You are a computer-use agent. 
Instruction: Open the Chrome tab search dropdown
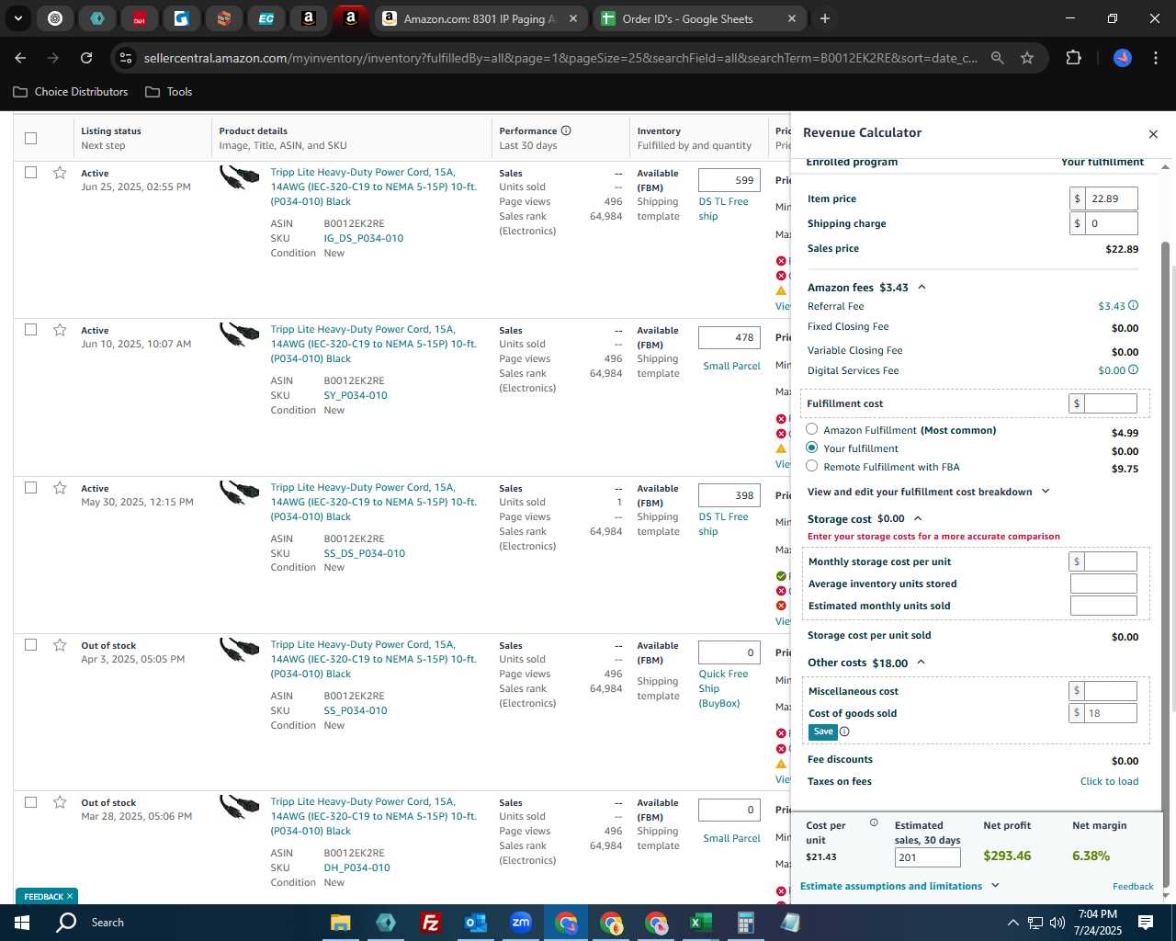click(x=17, y=18)
